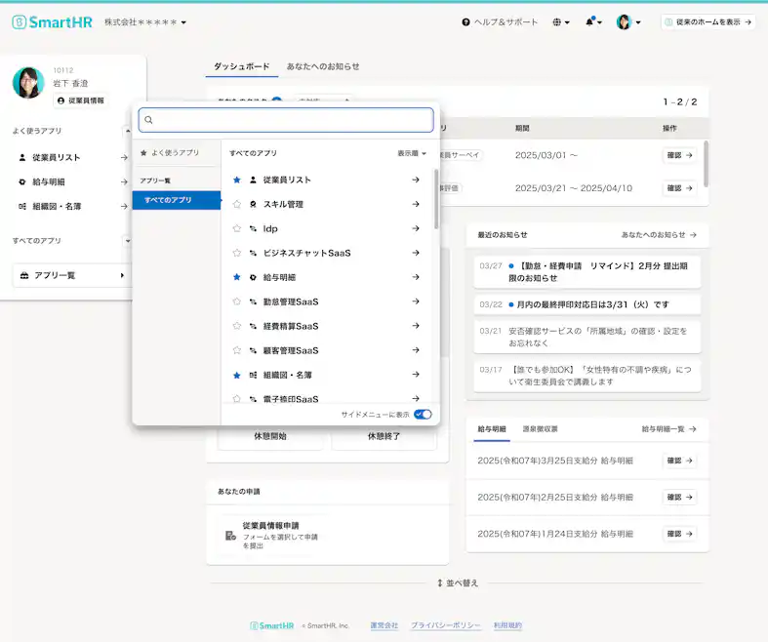
Task: Open the 給与明細一覧 link
Action: (x=669, y=429)
